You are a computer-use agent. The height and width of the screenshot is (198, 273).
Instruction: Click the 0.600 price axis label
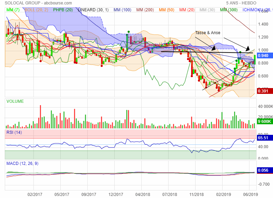coord(263,76)
